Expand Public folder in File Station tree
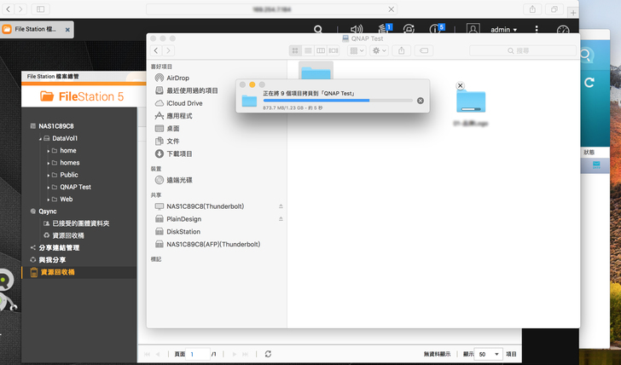Screen dimensions: 621x365 click(49, 176)
